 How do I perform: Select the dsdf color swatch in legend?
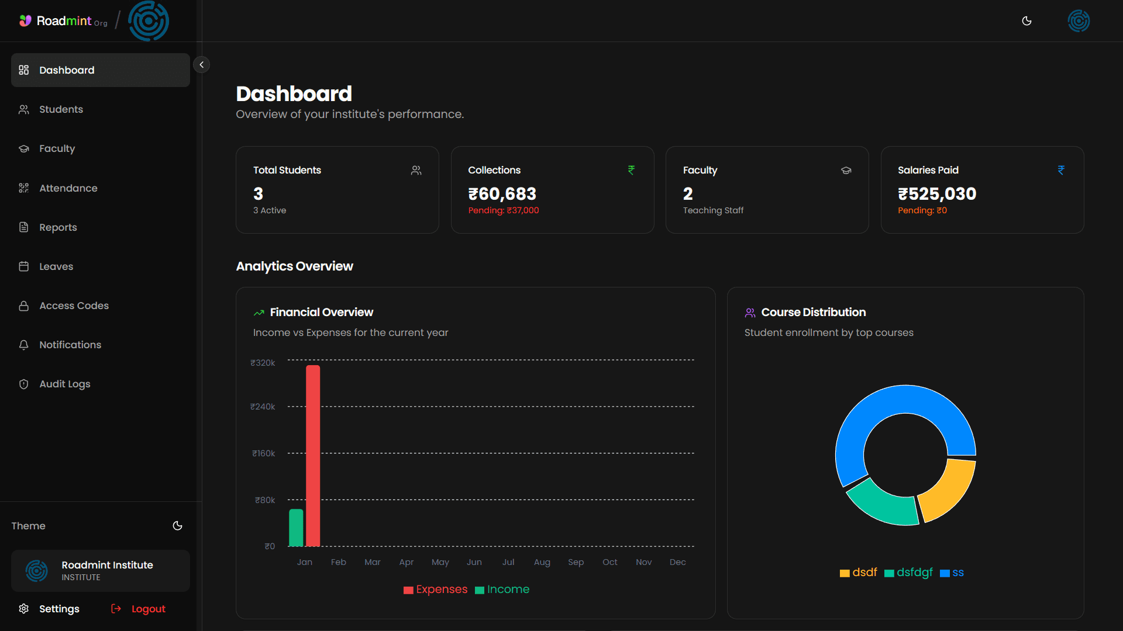[845, 573]
